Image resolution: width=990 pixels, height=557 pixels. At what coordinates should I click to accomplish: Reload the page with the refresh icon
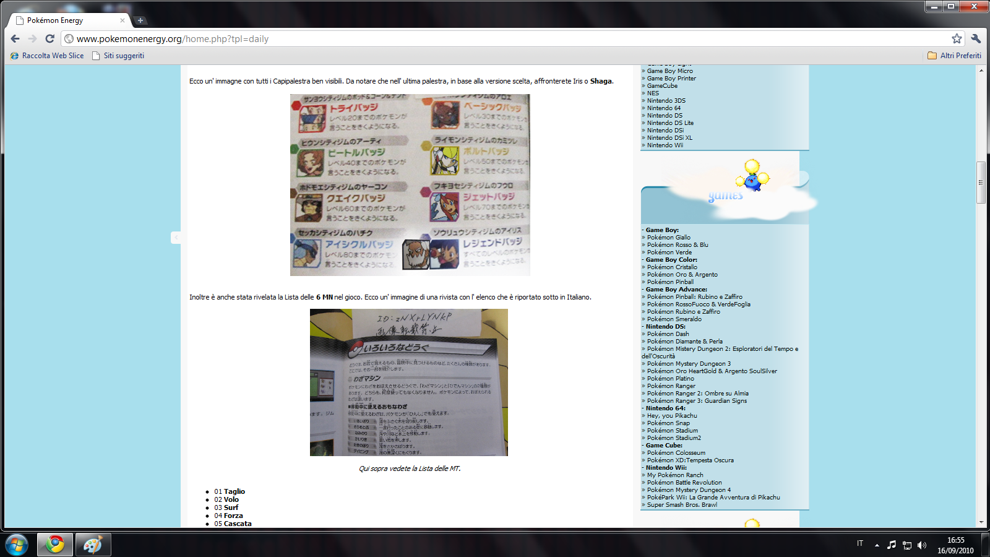click(50, 38)
